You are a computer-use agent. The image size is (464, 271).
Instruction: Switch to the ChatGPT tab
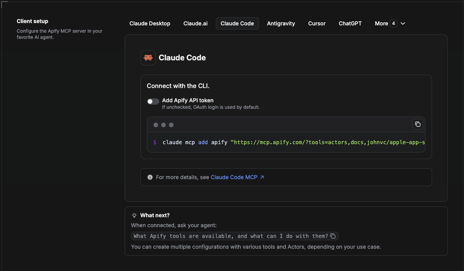350,23
